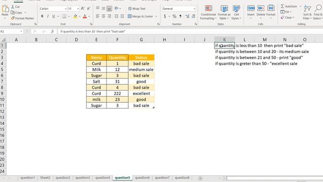Switch to question1 sheet tab
323x182 pixels.
pyautogui.click(x=28, y=177)
